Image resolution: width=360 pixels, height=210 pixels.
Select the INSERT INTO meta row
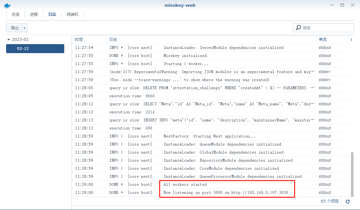coord(211,120)
